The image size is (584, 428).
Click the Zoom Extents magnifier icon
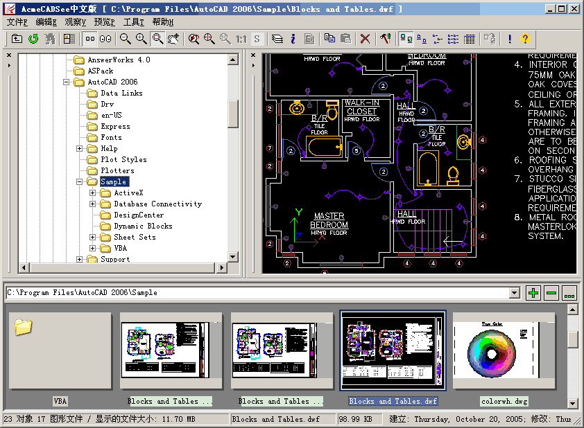pos(209,39)
